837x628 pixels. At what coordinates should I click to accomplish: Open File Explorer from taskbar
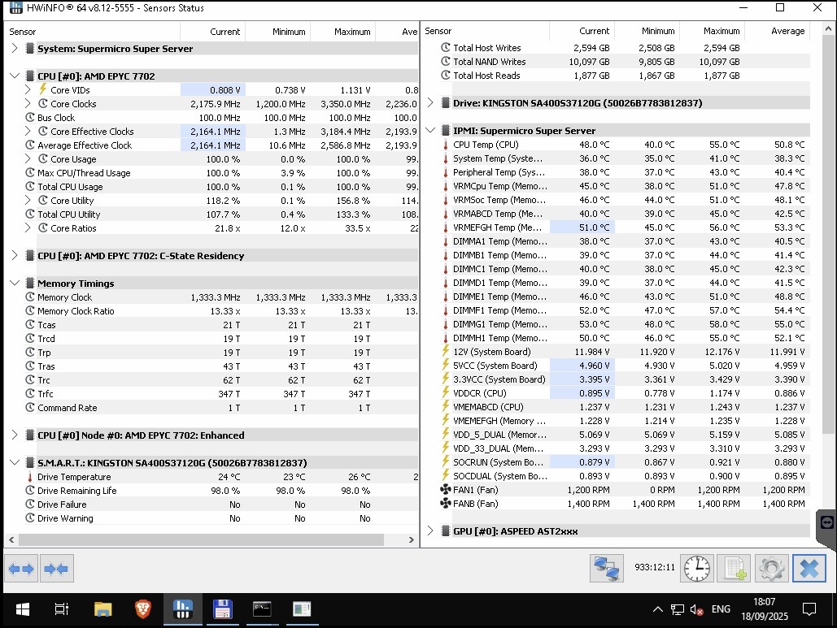pos(102,609)
